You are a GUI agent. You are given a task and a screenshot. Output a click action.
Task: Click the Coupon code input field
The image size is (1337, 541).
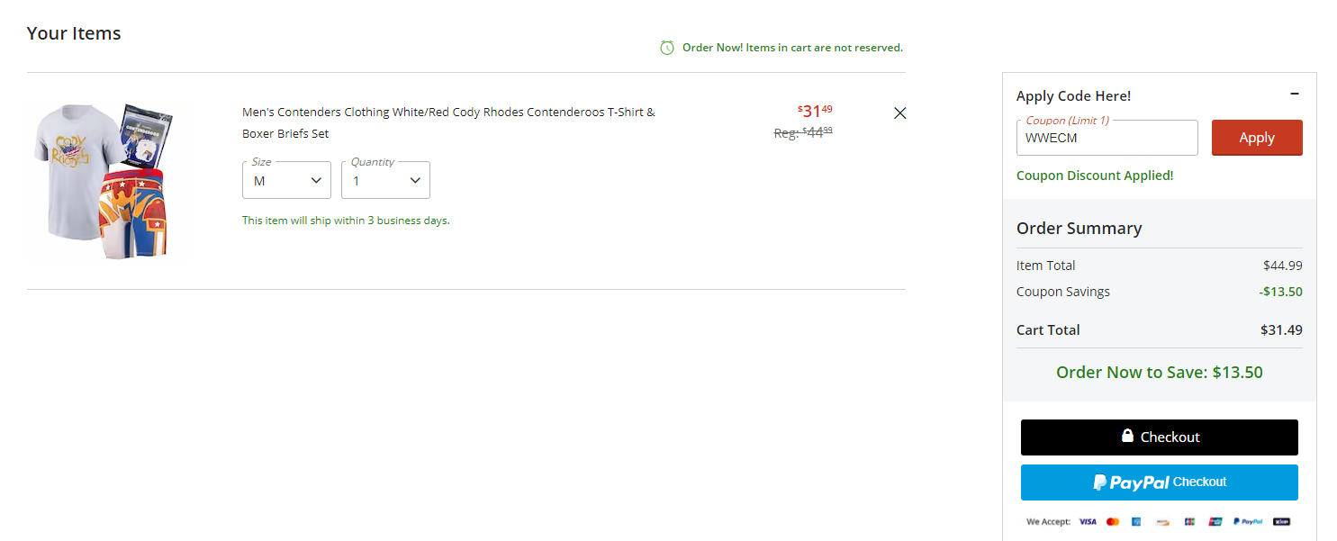1107,139
